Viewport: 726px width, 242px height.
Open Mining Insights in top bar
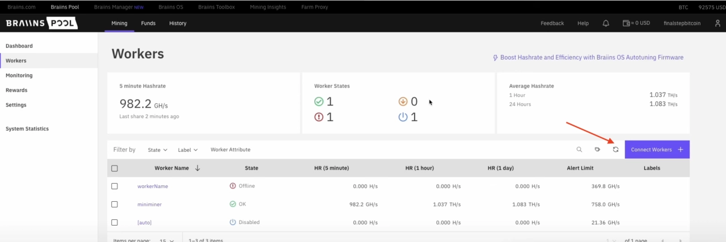[x=268, y=7]
